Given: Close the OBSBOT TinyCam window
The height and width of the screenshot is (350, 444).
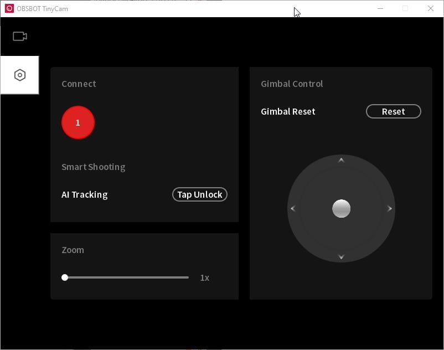Looking at the screenshot, I should (431, 8).
